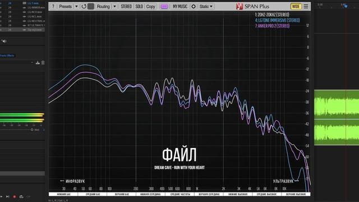Open the SPAN Plus hamburger menu
The height and width of the screenshot is (202, 359).
click(x=306, y=6)
